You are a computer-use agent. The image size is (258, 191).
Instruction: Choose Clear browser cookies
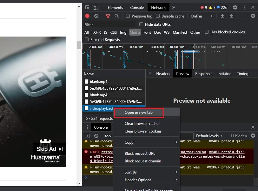point(146,131)
